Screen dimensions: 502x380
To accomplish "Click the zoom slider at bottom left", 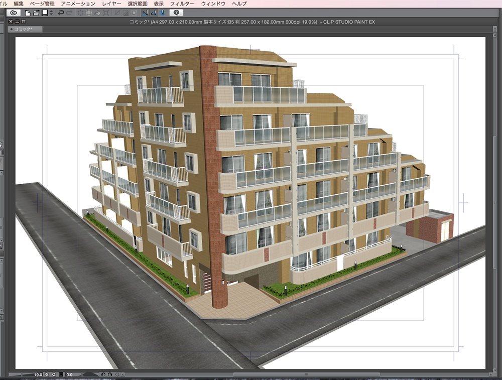I will pyautogui.click(x=21, y=374).
